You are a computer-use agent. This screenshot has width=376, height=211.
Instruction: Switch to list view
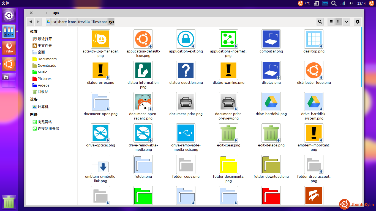click(331, 22)
